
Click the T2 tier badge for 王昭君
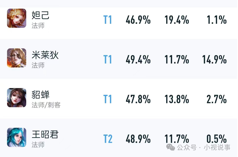[x=108, y=139]
